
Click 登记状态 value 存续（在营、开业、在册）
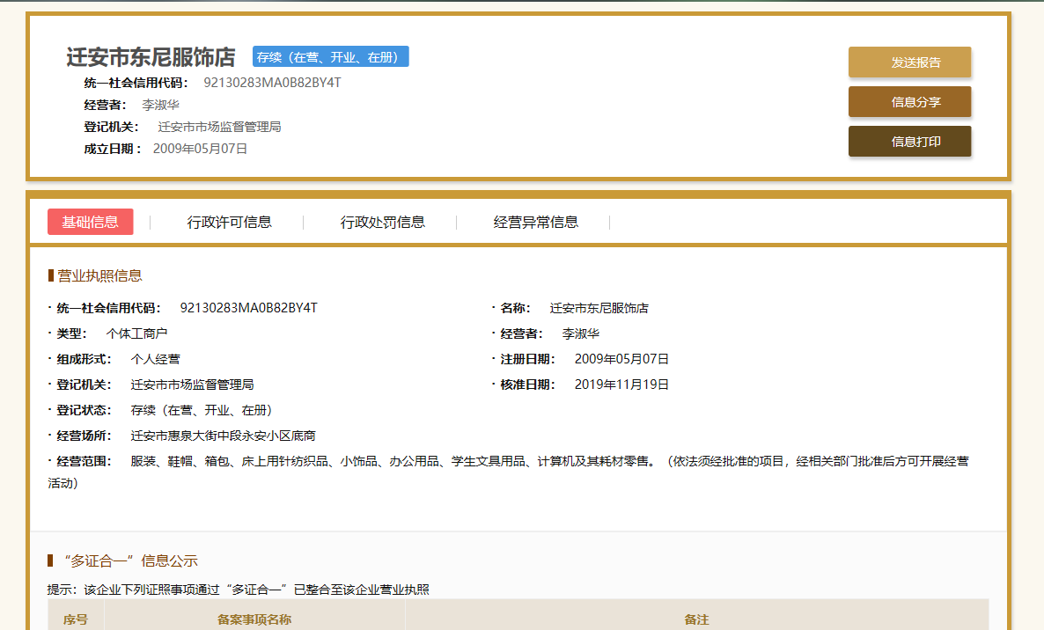point(202,410)
